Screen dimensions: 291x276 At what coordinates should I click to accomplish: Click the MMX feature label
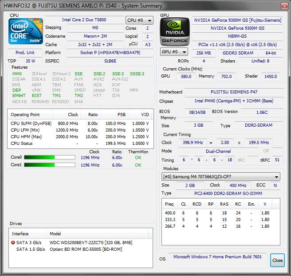point(17,74)
